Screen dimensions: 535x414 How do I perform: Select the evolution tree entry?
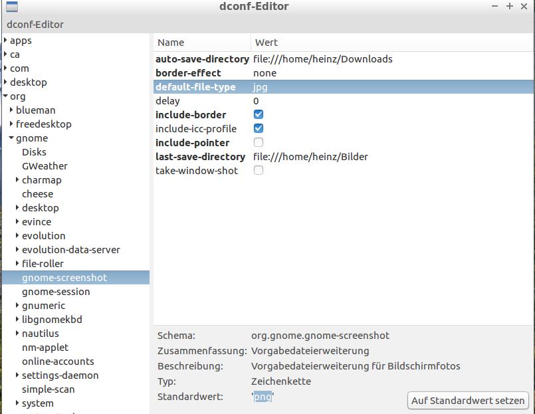[x=44, y=236]
